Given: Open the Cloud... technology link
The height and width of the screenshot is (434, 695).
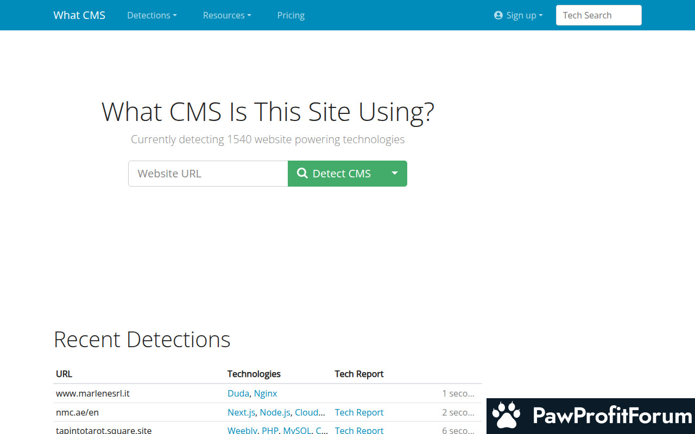Looking at the screenshot, I should [310, 412].
